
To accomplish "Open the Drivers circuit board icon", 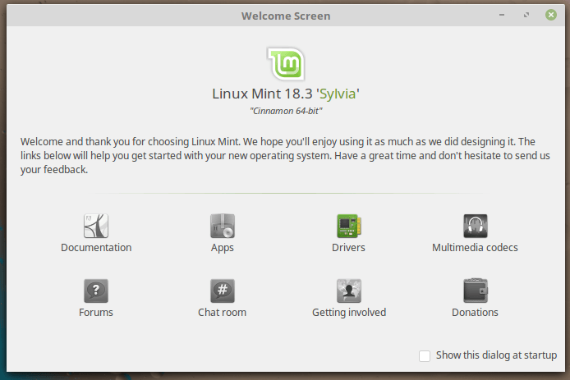I will 348,226.
